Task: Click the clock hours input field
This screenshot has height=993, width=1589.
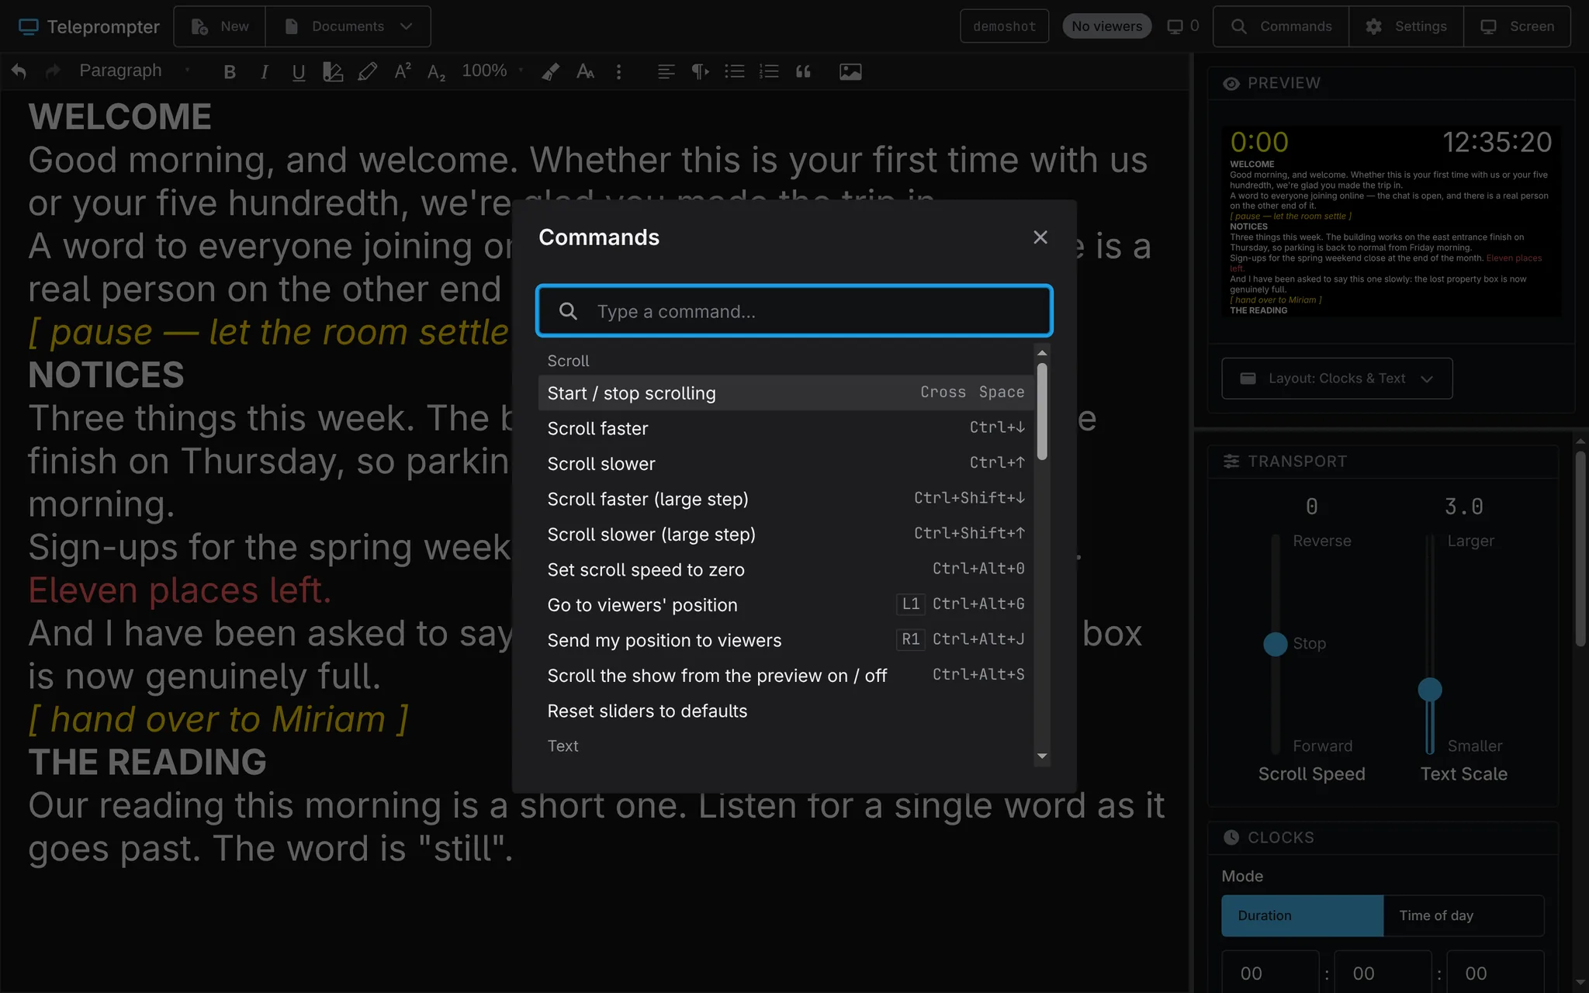Action: coord(1270,971)
